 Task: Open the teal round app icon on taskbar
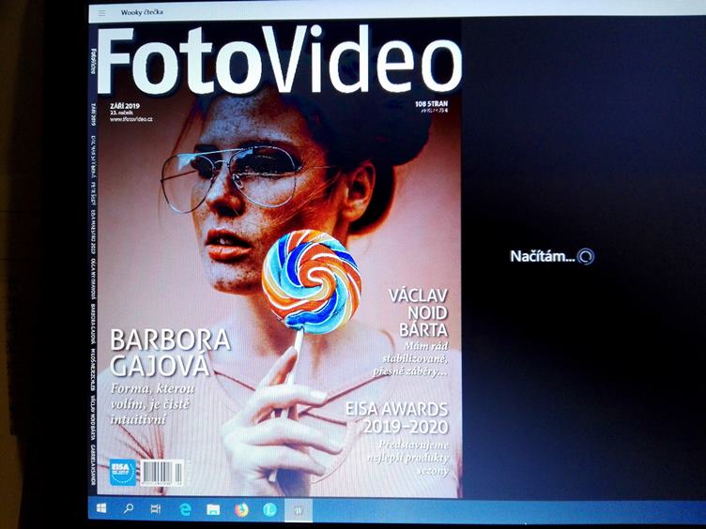[x=269, y=510]
